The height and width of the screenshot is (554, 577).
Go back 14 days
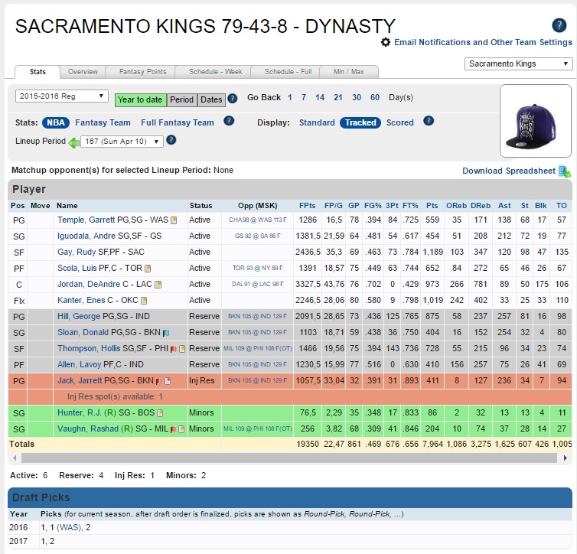[320, 97]
